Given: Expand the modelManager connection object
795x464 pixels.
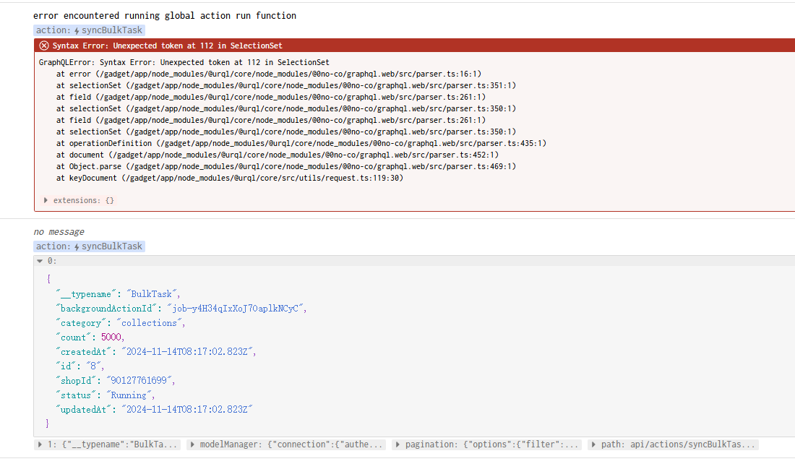Looking at the screenshot, I should 193,444.
